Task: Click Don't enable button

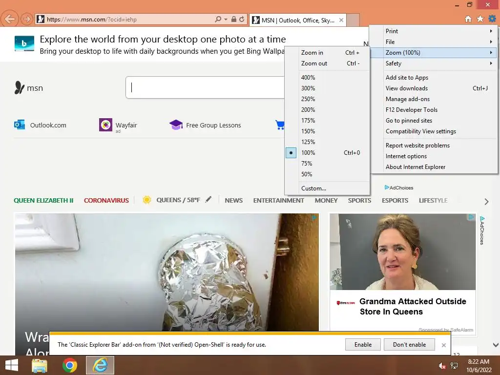Action: (x=410, y=345)
